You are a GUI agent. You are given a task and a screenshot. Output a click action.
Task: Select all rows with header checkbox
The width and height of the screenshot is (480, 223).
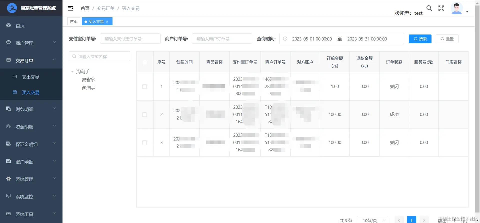point(145,62)
